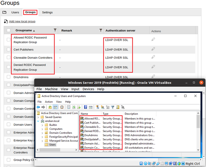This screenshot has height=167, width=206.
Task: Sort the table by the Groupname header
Action: pos(24,30)
